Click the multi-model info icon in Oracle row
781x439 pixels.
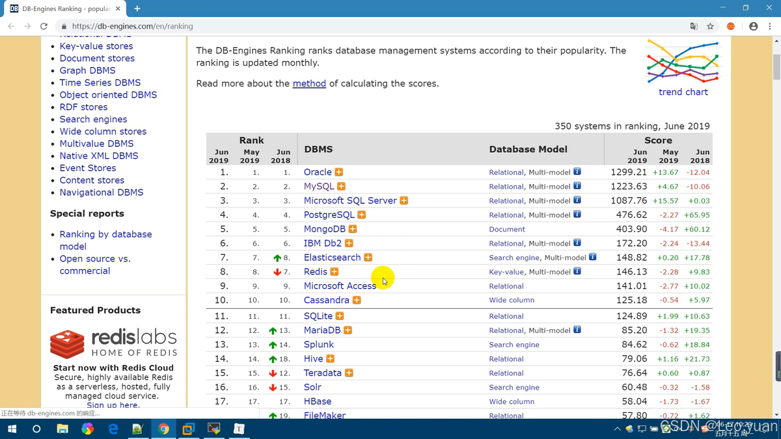[x=577, y=172]
